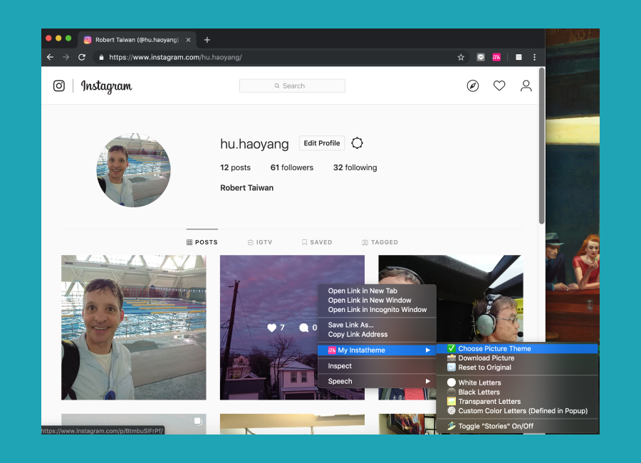Toggle "Stories" On/Off
Viewport: 641px width, 463px height.
tap(517, 426)
